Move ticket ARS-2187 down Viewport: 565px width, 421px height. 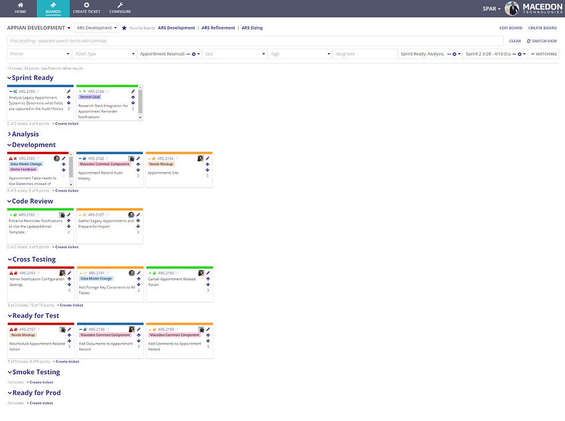(138, 226)
